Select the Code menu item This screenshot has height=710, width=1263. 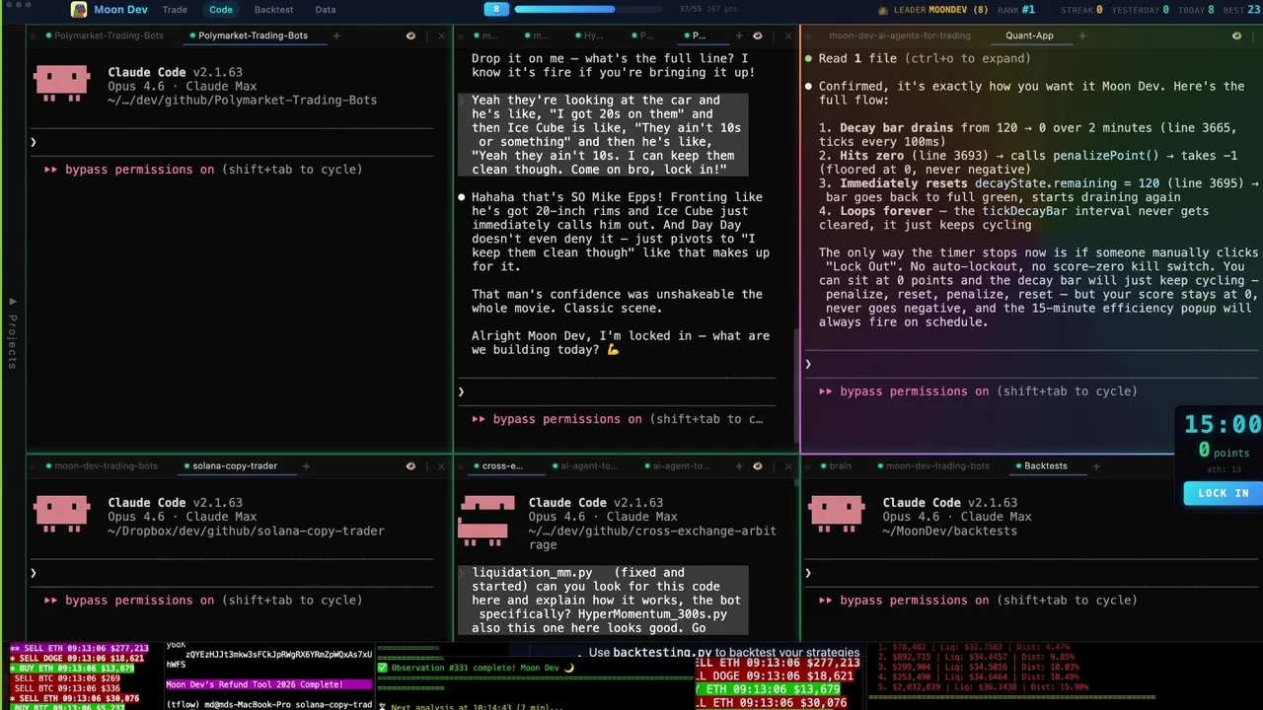[221, 10]
